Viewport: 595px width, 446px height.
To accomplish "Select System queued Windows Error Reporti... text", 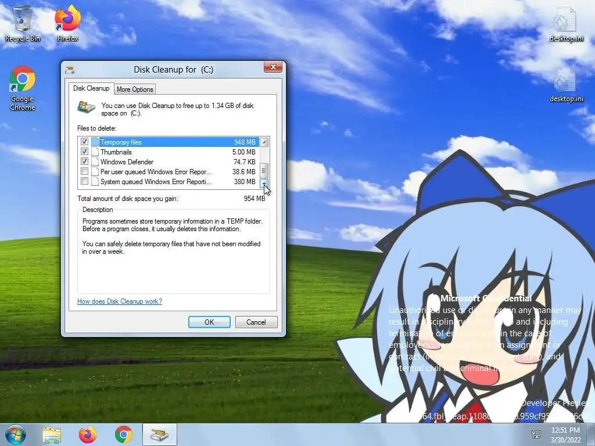I will click(156, 182).
